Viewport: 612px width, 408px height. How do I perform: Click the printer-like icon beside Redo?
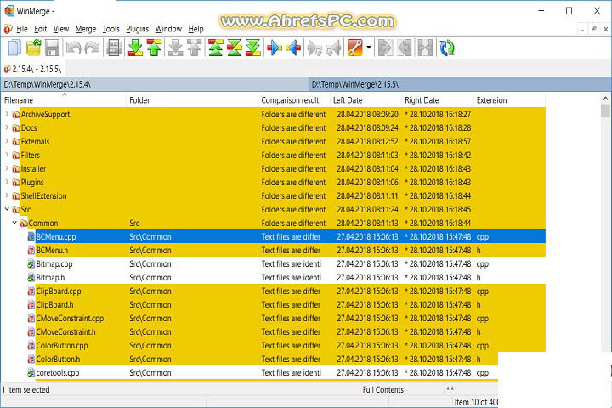tap(114, 48)
